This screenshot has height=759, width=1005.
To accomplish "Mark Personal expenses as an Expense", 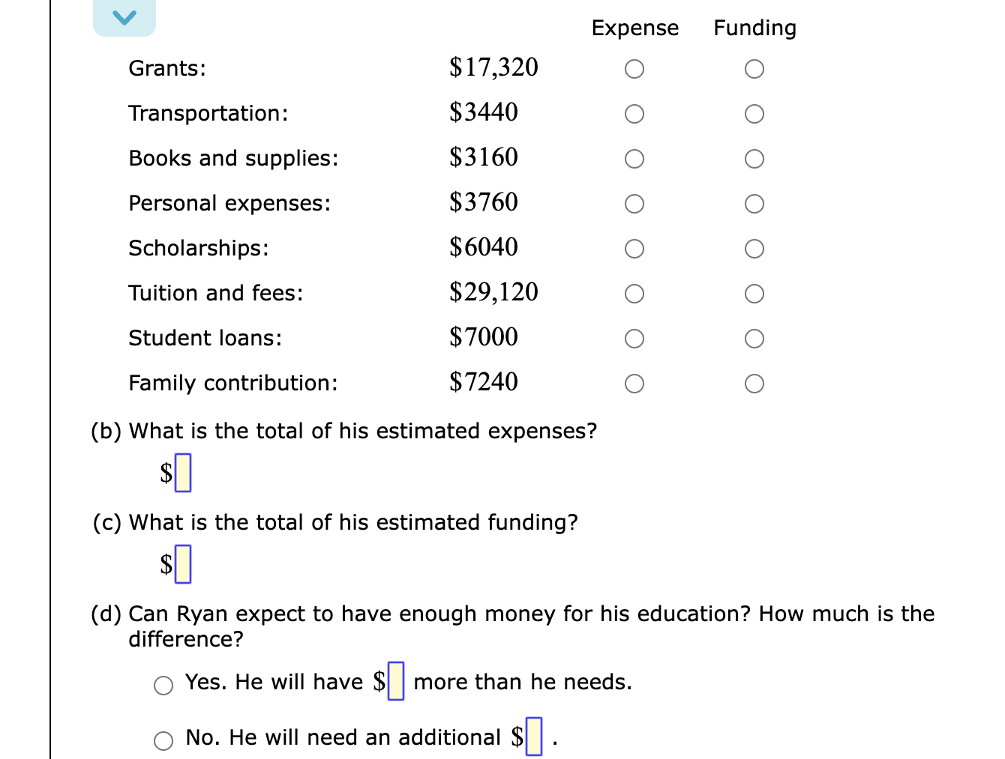I will coord(634,203).
